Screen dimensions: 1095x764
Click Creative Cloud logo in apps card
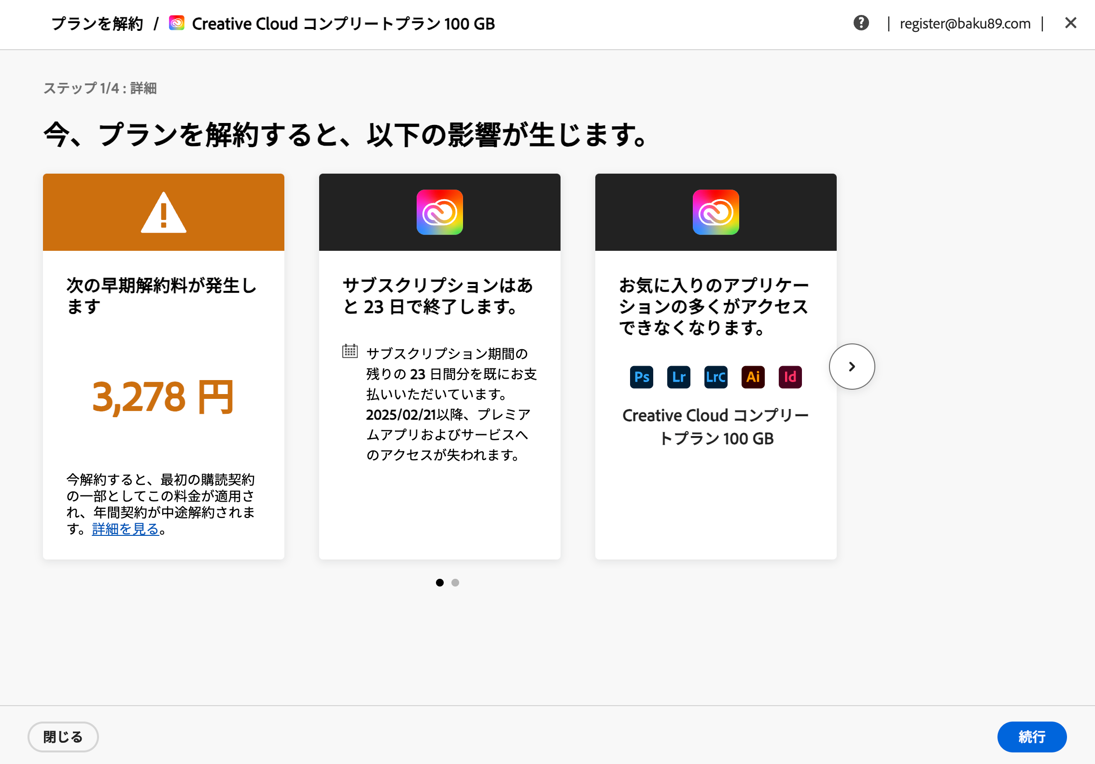(x=716, y=212)
